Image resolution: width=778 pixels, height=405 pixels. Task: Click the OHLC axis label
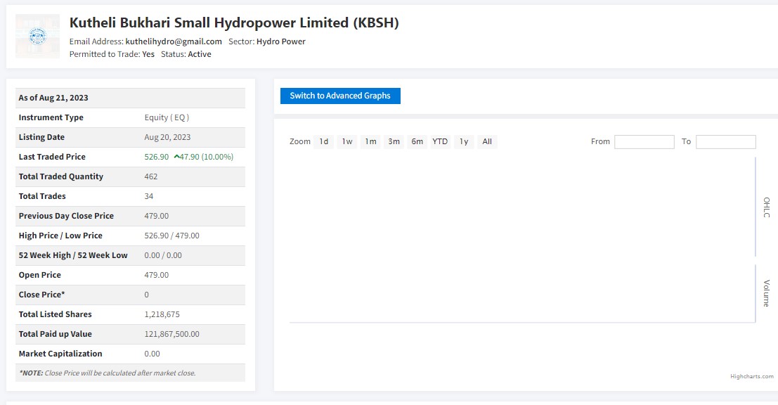[767, 207]
